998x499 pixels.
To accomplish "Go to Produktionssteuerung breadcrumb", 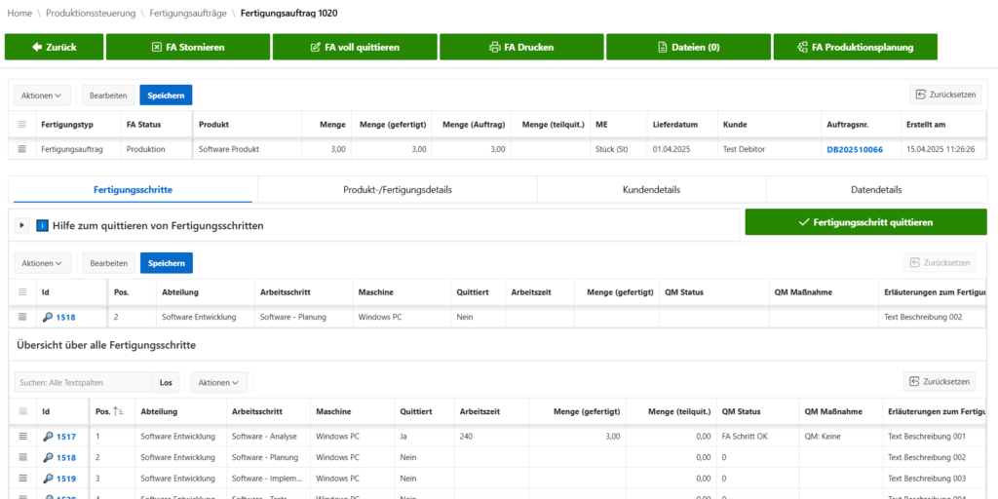I will pyautogui.click(x=91, y=14).
